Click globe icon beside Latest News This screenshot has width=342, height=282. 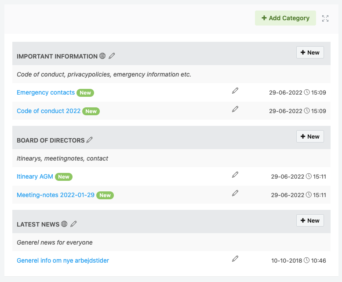[x=64, y=224]
